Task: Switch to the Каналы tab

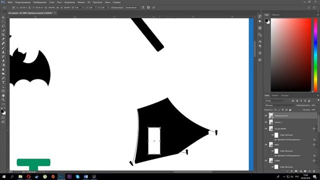Action: click(x=275, y=95)
